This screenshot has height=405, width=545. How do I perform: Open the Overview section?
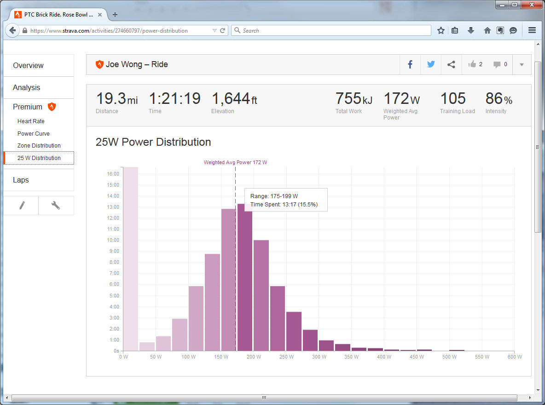coord(28,66)
